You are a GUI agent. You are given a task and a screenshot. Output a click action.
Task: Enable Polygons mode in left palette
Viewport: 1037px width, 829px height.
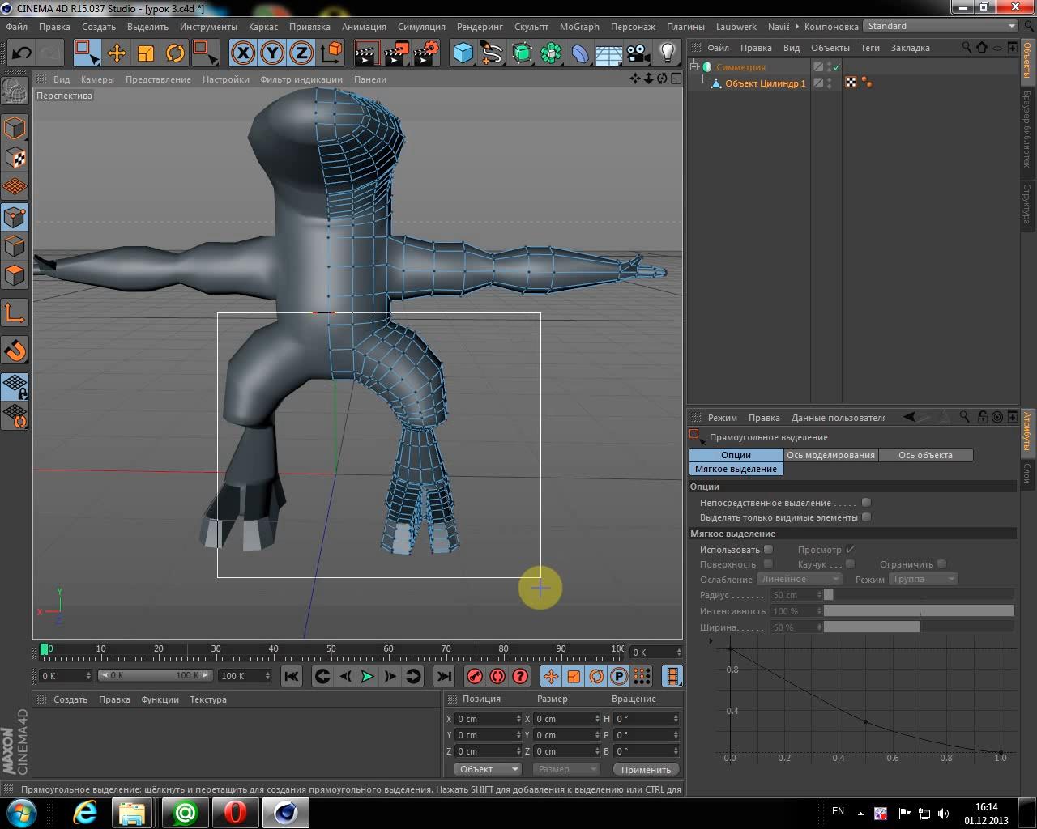[x=15, y=275]
